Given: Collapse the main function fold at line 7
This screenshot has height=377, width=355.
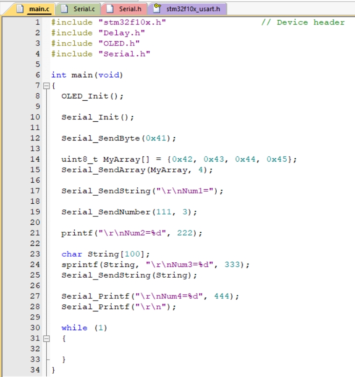Looking at the screenshot, I should [47, 86].
